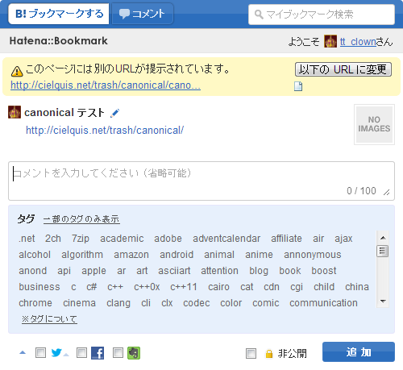
Task: Select the cairo tag
Action: tap(218, 287)
